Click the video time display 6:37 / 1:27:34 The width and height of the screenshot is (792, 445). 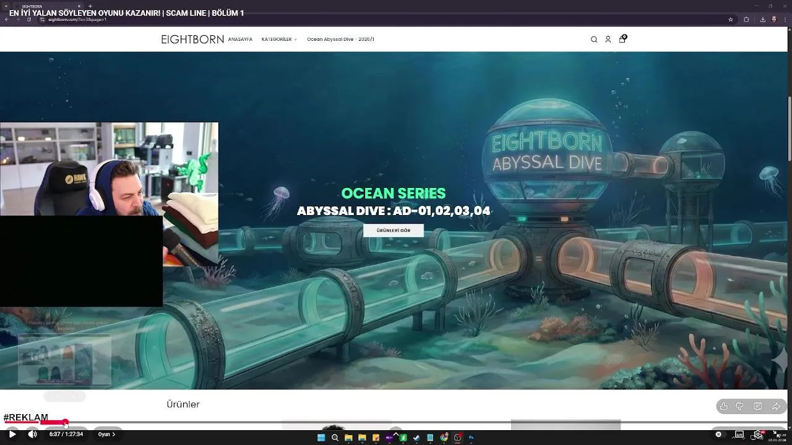tap(66, 434)
